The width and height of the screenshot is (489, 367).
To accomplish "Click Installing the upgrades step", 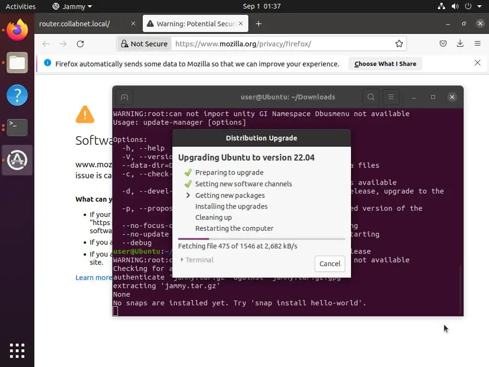I will pyautogui.click(x=232, y=206).
